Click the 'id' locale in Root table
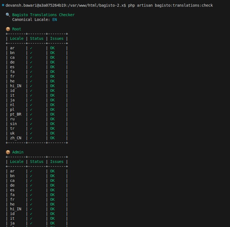 [x=12, y=91]
